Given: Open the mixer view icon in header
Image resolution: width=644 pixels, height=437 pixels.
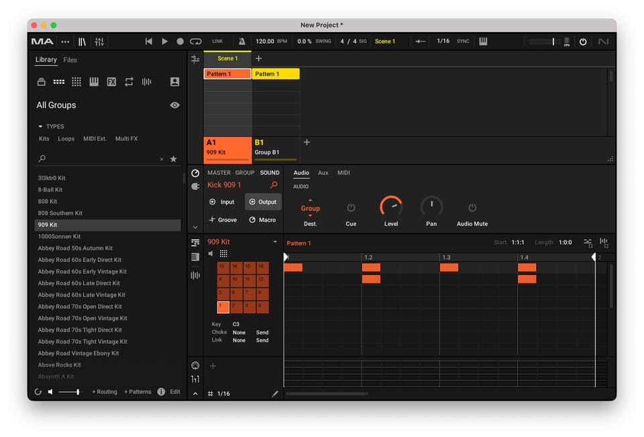Looking at the screenshot, I should (99, 42).
